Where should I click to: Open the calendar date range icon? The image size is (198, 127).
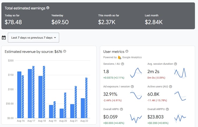[x=4, y=38]
